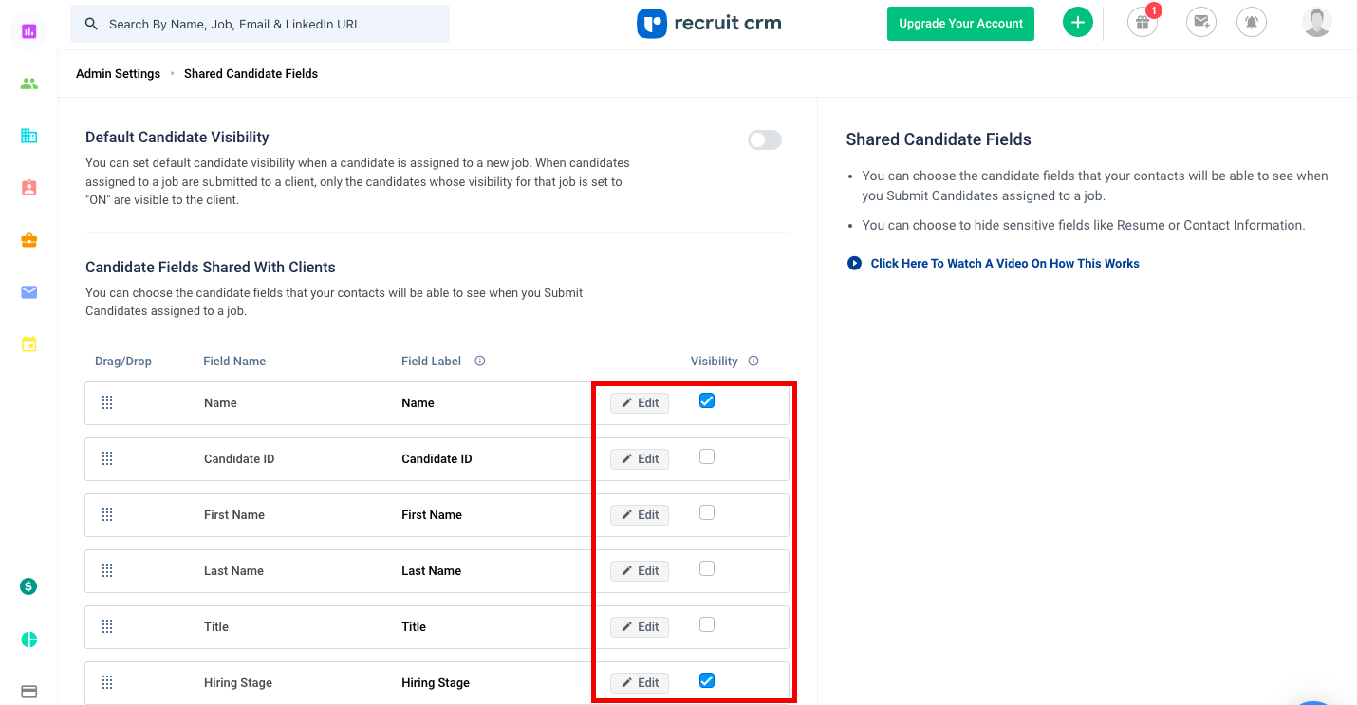Open the purple dashboard sidebar icon
Viewport: 1357px width, 705px height.
[x=28, y=30]
